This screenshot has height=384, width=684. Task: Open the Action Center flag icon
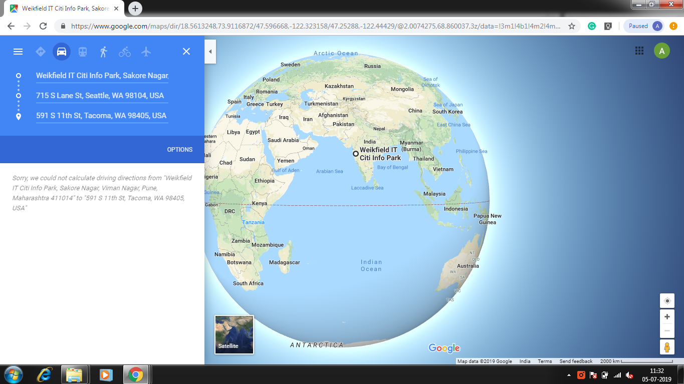(x=593, y=374)
